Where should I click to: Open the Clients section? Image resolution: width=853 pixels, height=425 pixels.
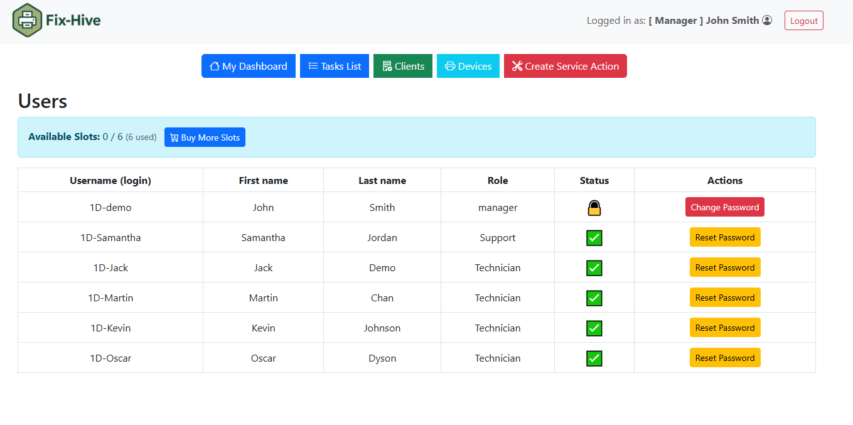pyautogui.click(x=402, y=66)
